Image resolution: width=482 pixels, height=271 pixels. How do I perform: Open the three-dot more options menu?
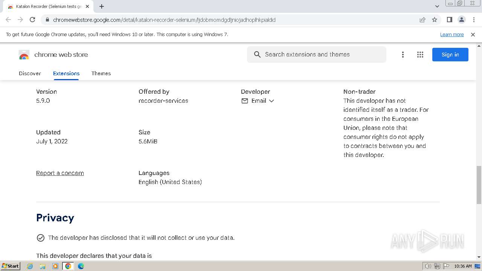coord(403,55)
